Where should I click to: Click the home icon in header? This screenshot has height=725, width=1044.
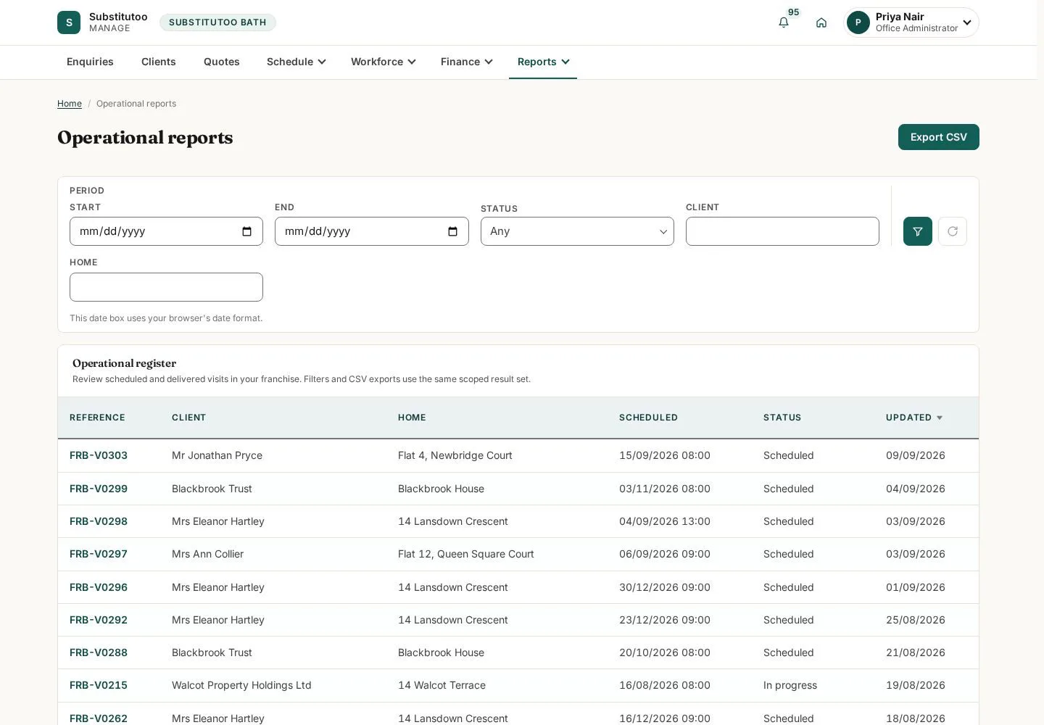(821, 22)
